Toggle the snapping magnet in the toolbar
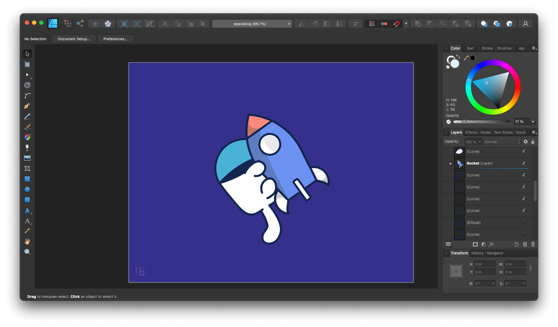This screenshot has height=327, width=558. point(397,23)
